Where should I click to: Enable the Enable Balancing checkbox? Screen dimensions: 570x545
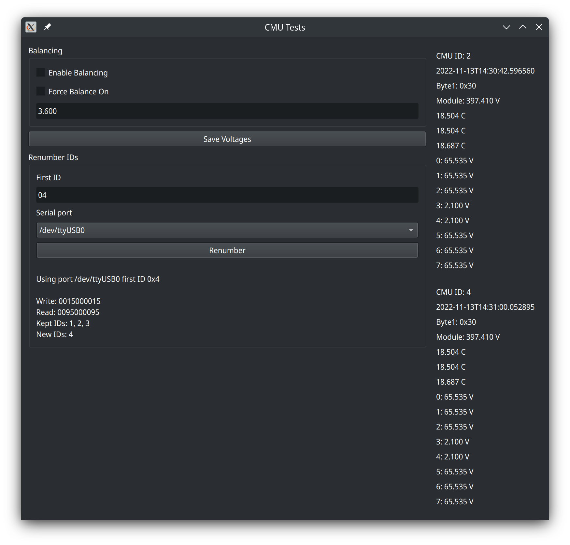(x=41, y=73)
